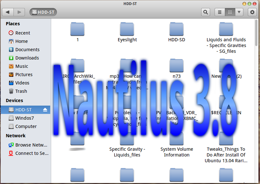Click Browse Network in sidebar
The height and width of the screenshot is (184, 260).
[26, 145]
